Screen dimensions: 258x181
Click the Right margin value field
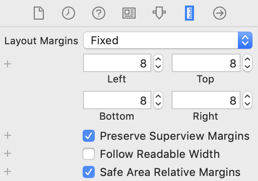click(x=206, y=100)
